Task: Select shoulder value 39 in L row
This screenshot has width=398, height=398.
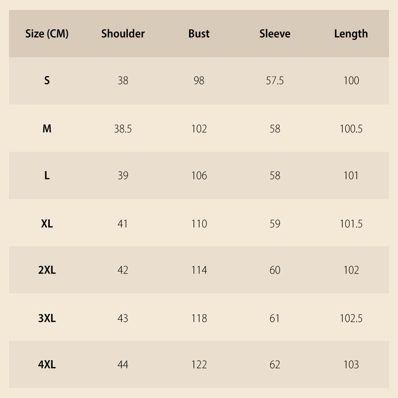Action: click(123, 176)
